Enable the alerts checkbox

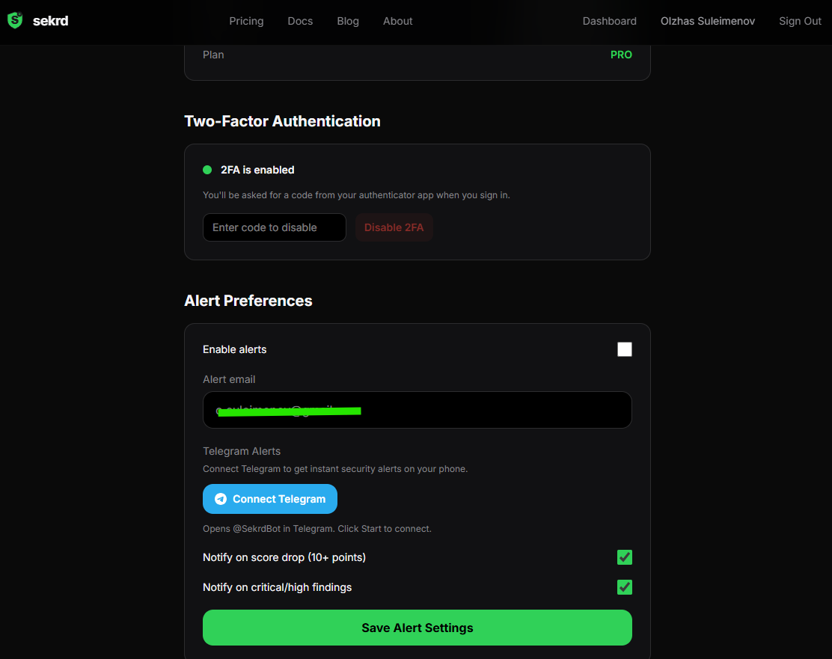click(625, 349)
